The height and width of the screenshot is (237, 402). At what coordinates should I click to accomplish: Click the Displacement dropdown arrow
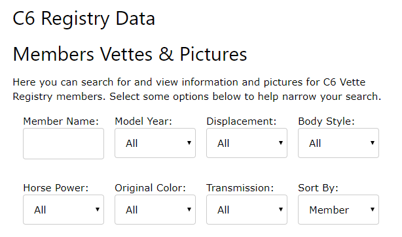coord(281,143)
